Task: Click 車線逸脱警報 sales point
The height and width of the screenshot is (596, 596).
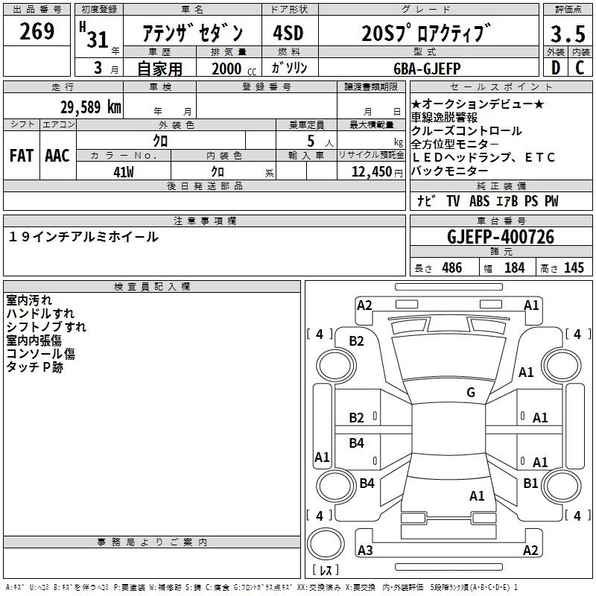Action: (444, 118)
